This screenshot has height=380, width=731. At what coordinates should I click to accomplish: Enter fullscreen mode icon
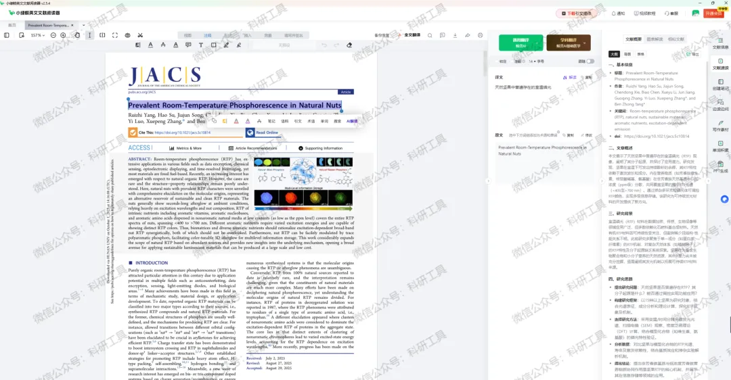(114, 35)
